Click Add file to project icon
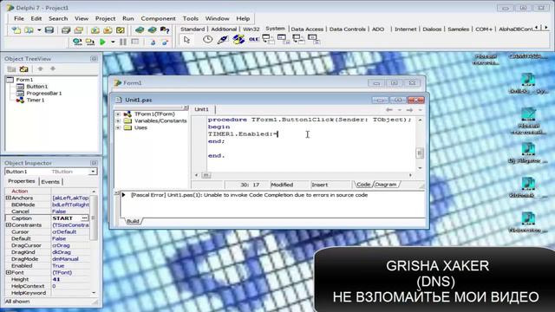 point(95,30)
